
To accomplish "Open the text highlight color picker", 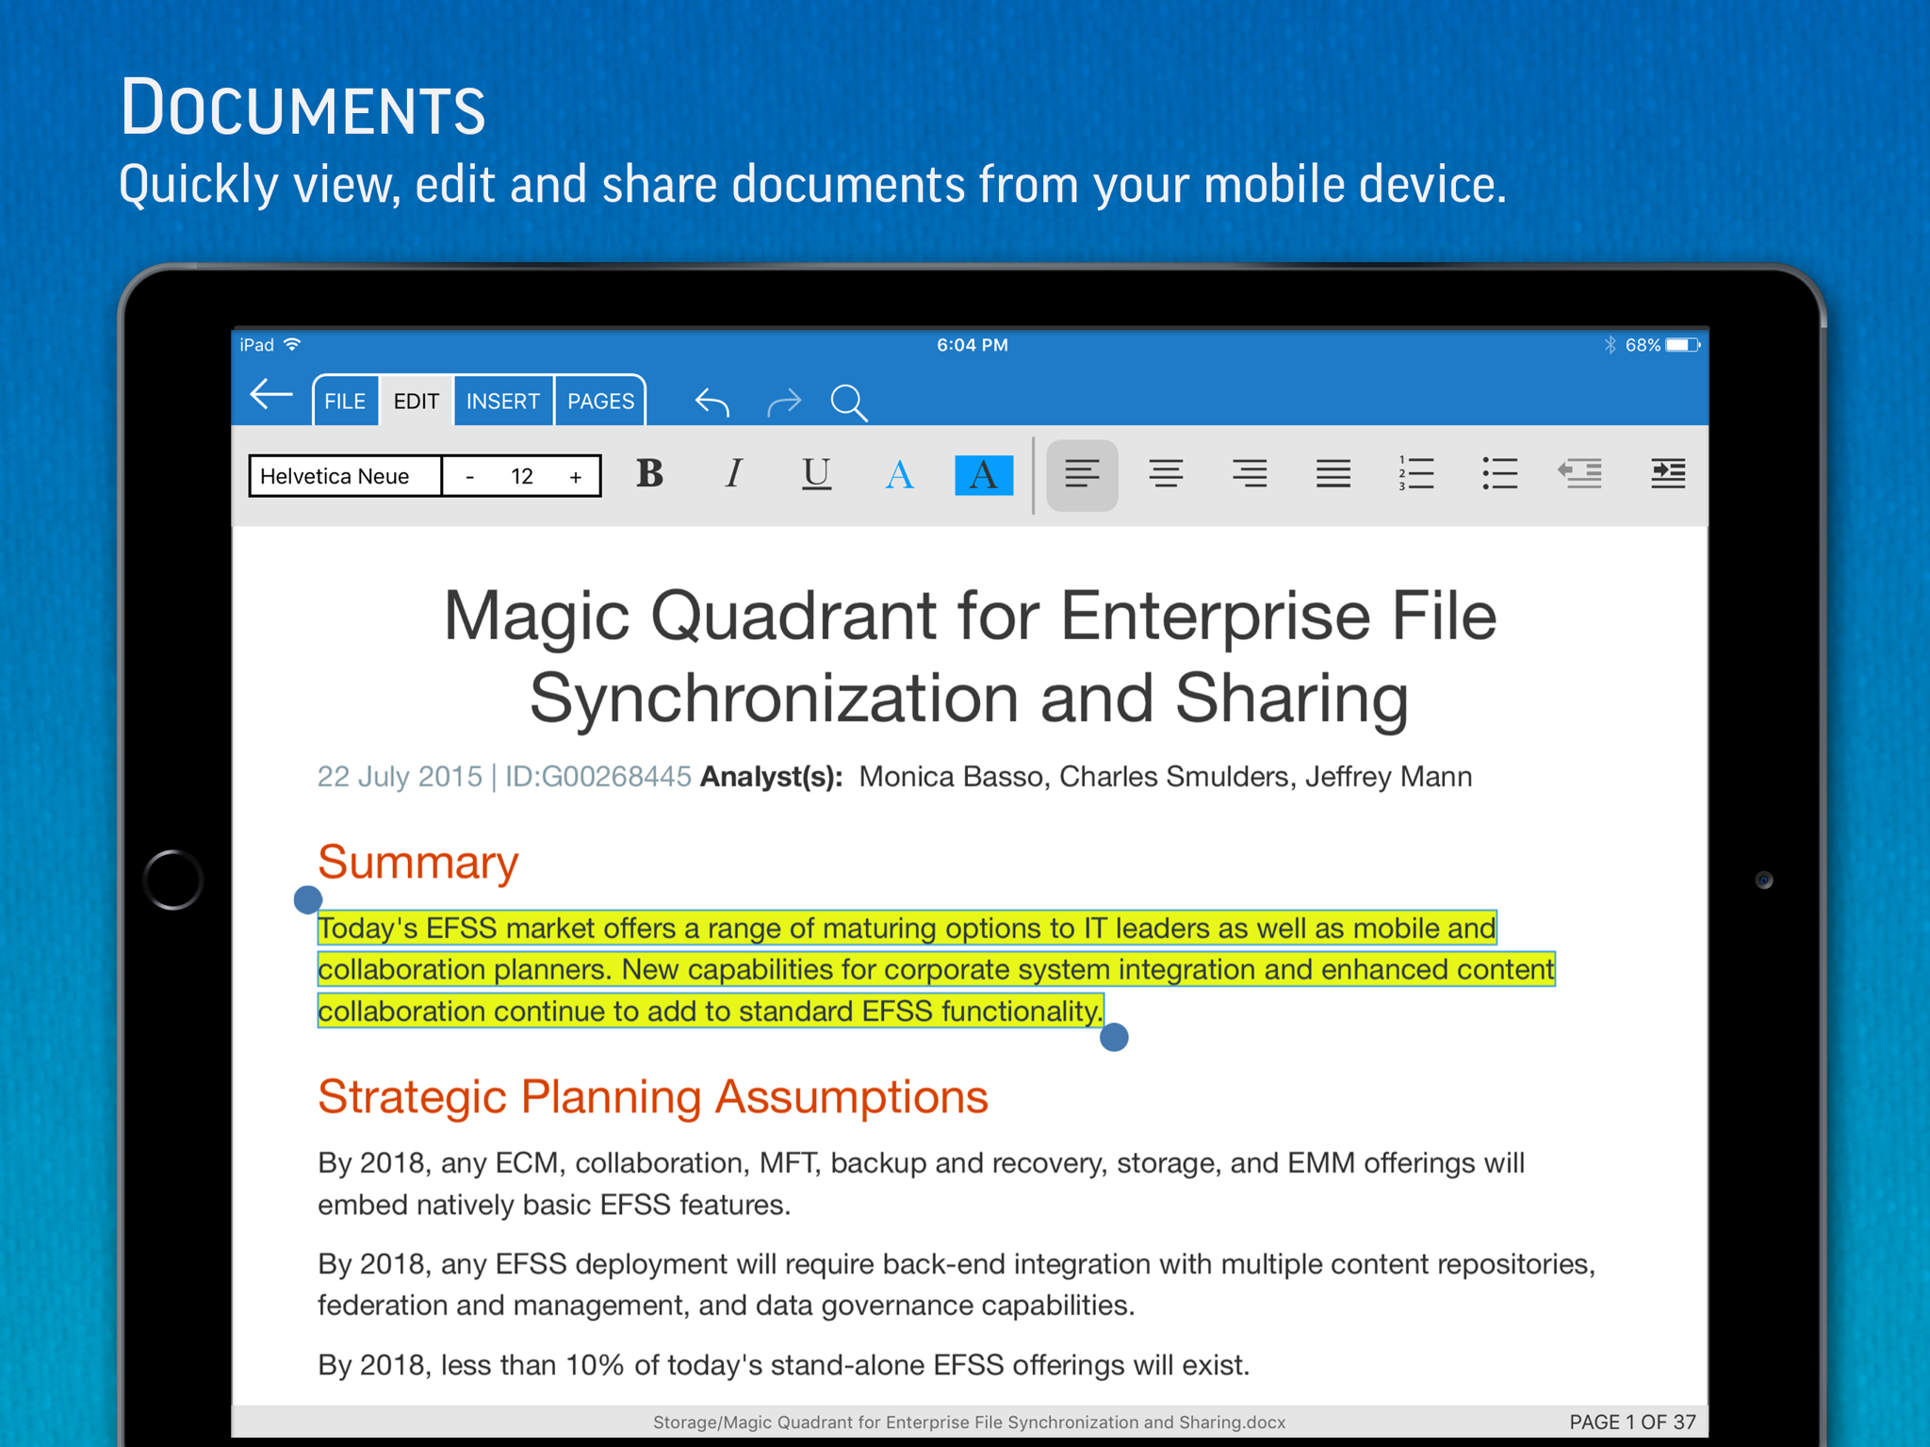I will (984, 474).
